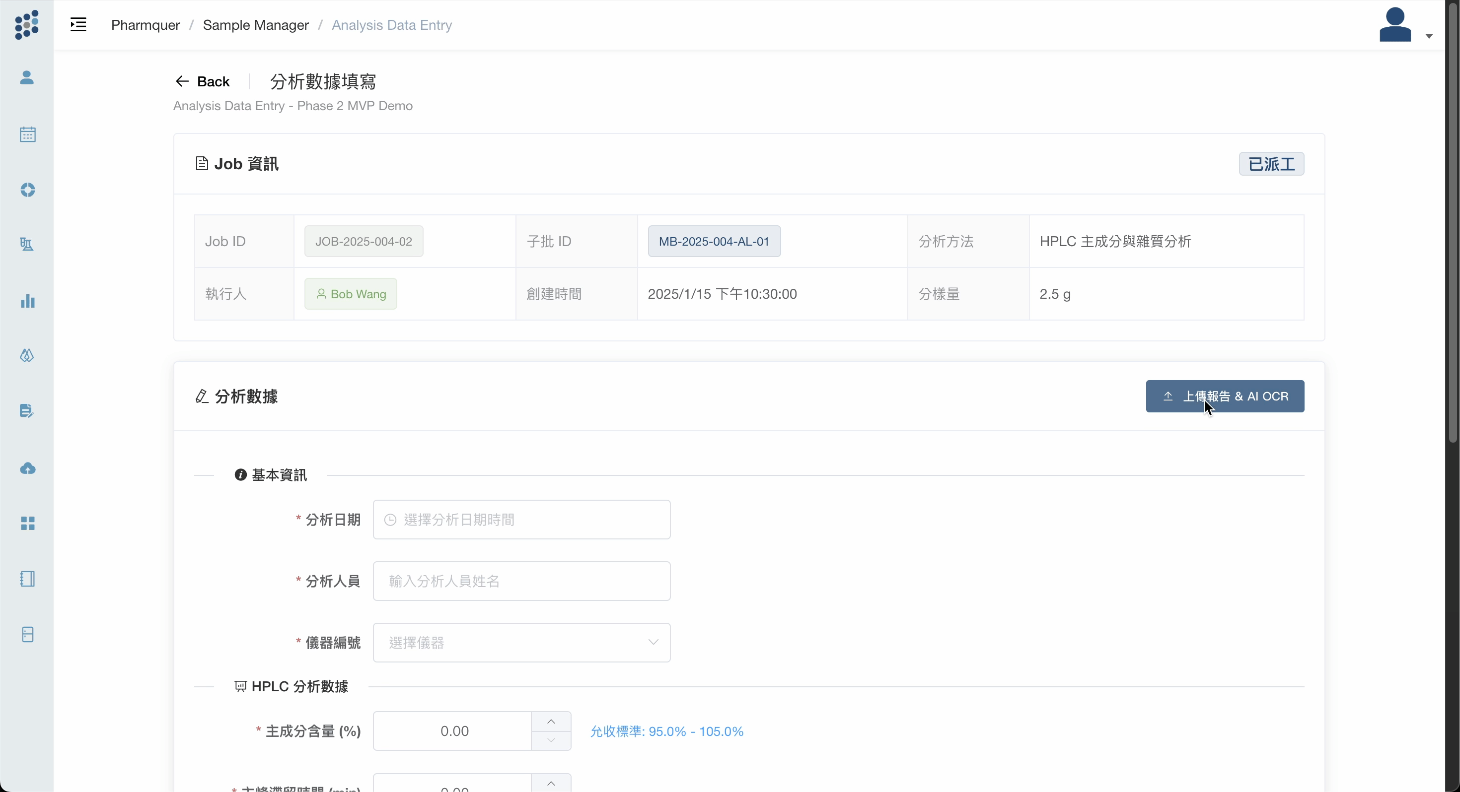Open the 分析日期 date time picker
1460x792 pixels.
click(x=521, y=520)
